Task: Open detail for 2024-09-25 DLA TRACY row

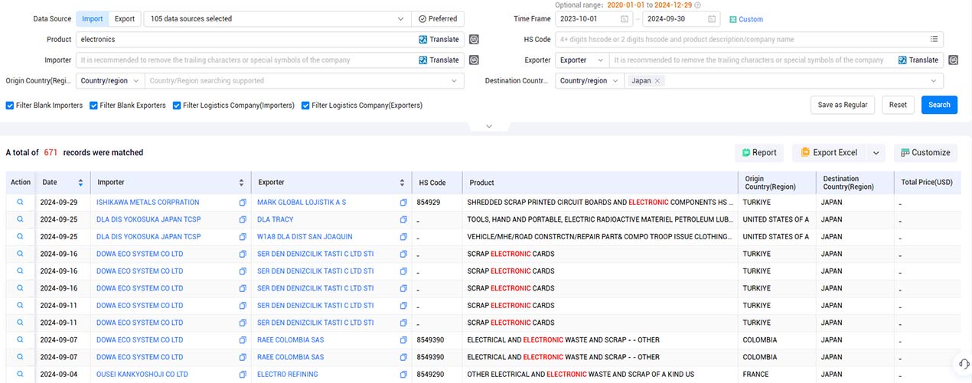Action: pyautogui.click(x=20, y=219)
